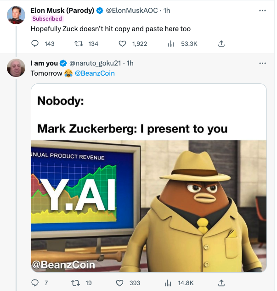
Task: Reply to the Elon Musk (Parody) tweet
Action: [x=35, y=44]
